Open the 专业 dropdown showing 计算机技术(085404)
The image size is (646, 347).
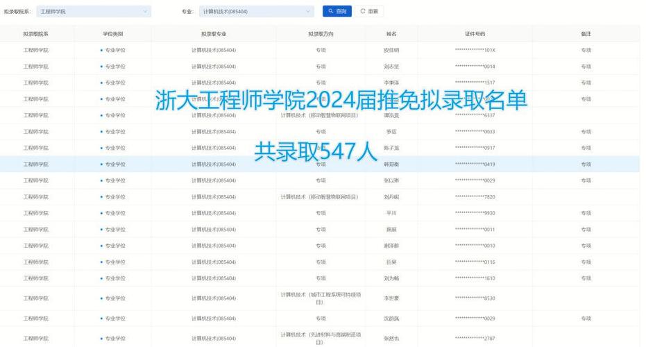[256, 12]
